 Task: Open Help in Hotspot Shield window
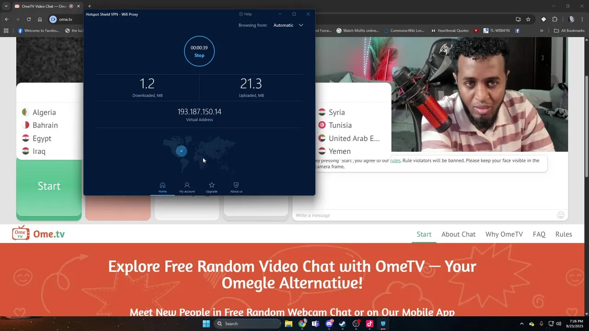(x=245, y=14)
